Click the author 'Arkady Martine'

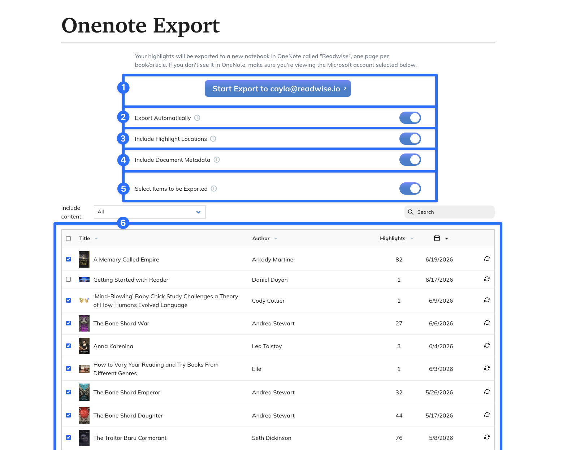pos(273,259)
